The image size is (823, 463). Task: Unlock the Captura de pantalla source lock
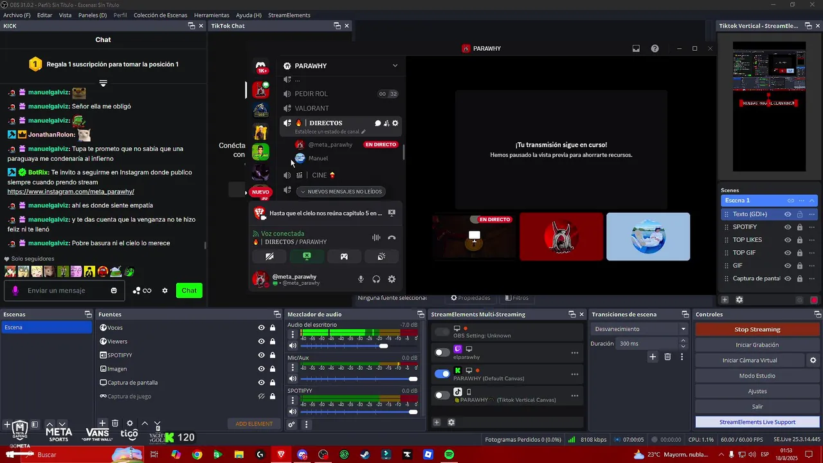click(x=273, y=383)
